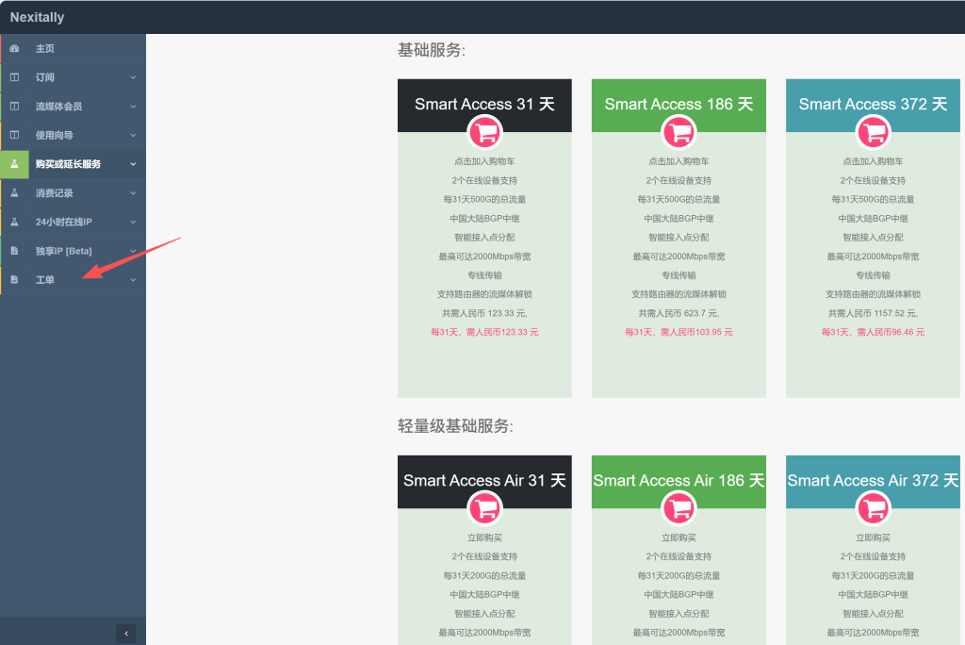Click the Smart Access Air 186 天 header
Screen dimensions: 965x645
[x=679, y=481]
